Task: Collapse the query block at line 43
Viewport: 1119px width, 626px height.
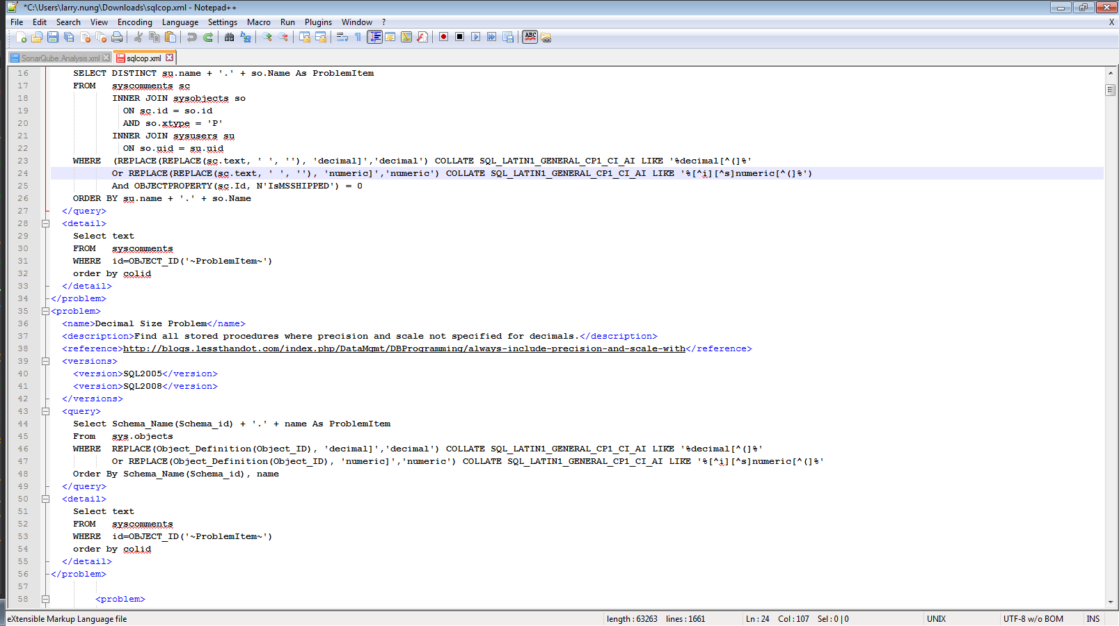Action: click(x=45, y=411)
